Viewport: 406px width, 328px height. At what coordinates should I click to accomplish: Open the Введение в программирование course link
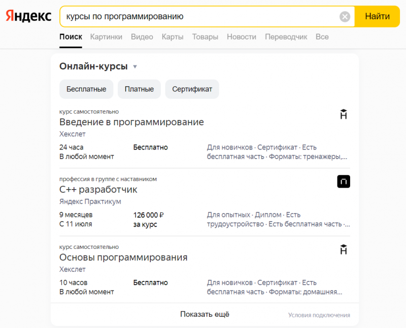131,122
